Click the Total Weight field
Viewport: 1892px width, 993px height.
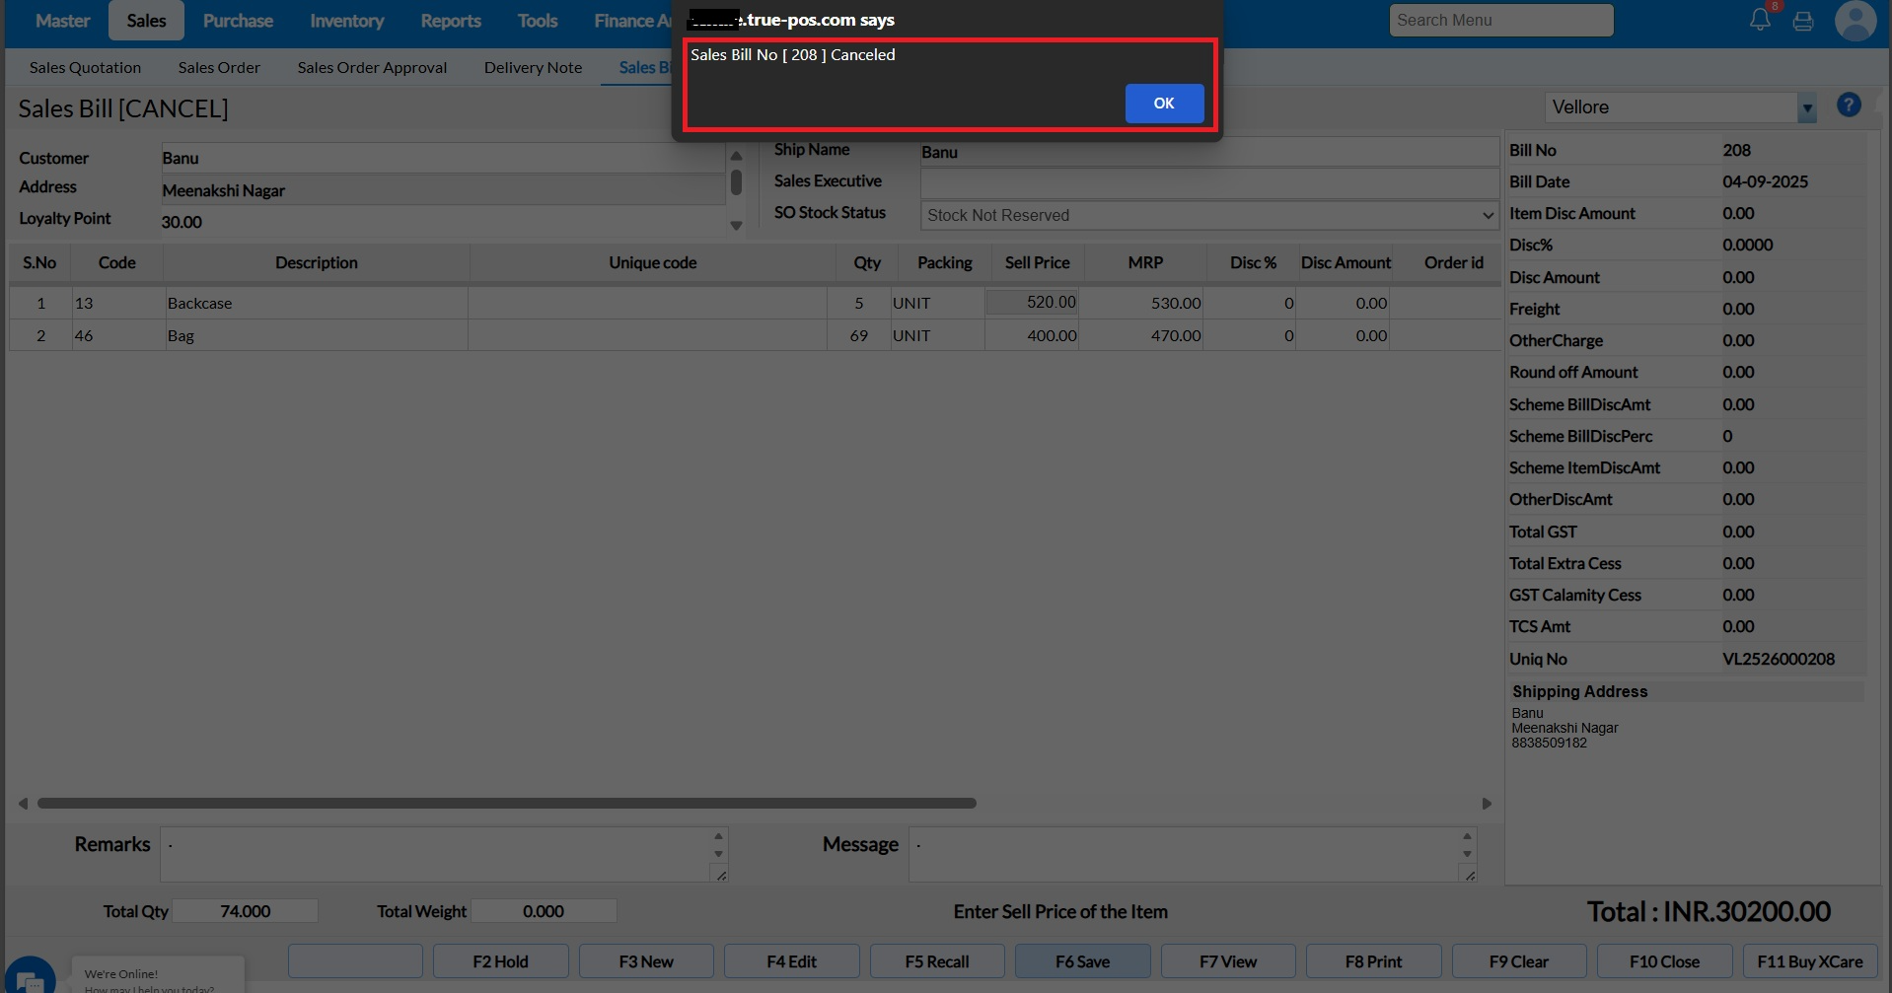[x=544, y=911]
